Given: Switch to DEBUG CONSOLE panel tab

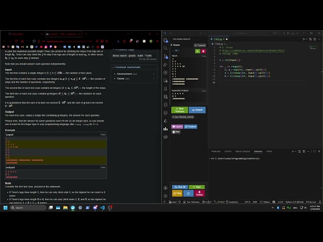Looking at the screenshot, I should coord(242,151).
